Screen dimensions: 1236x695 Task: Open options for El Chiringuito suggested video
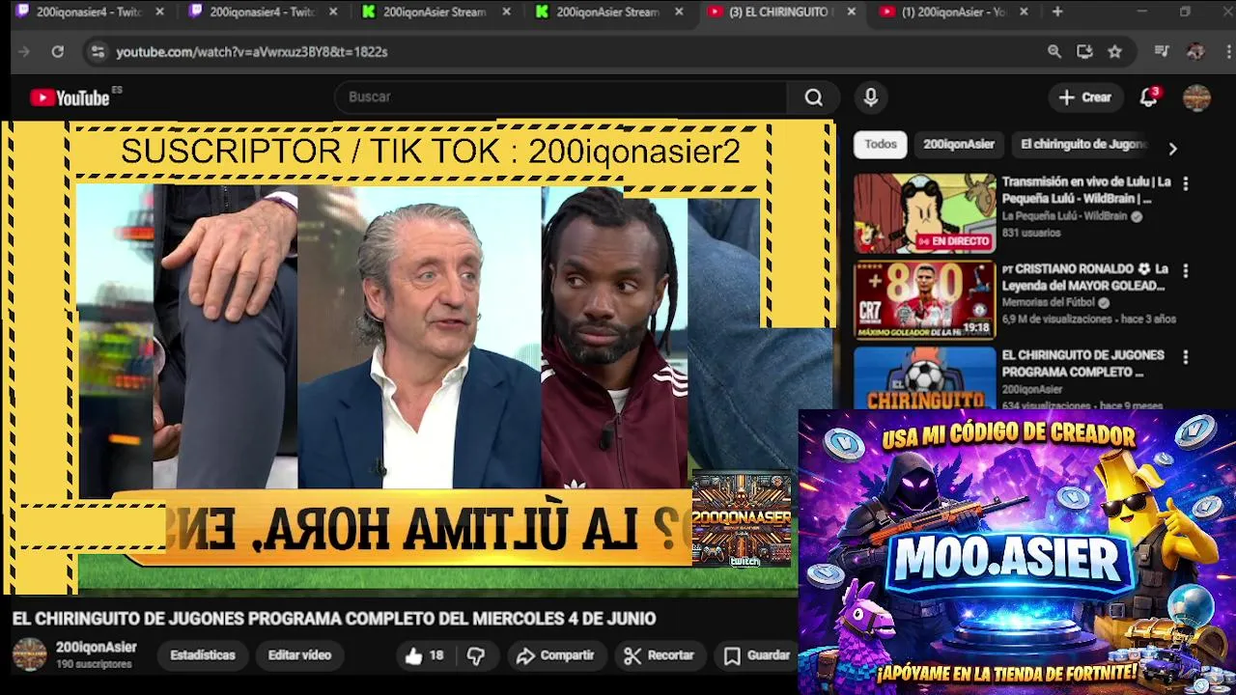pyautogui.click(x=1186, y=357)
